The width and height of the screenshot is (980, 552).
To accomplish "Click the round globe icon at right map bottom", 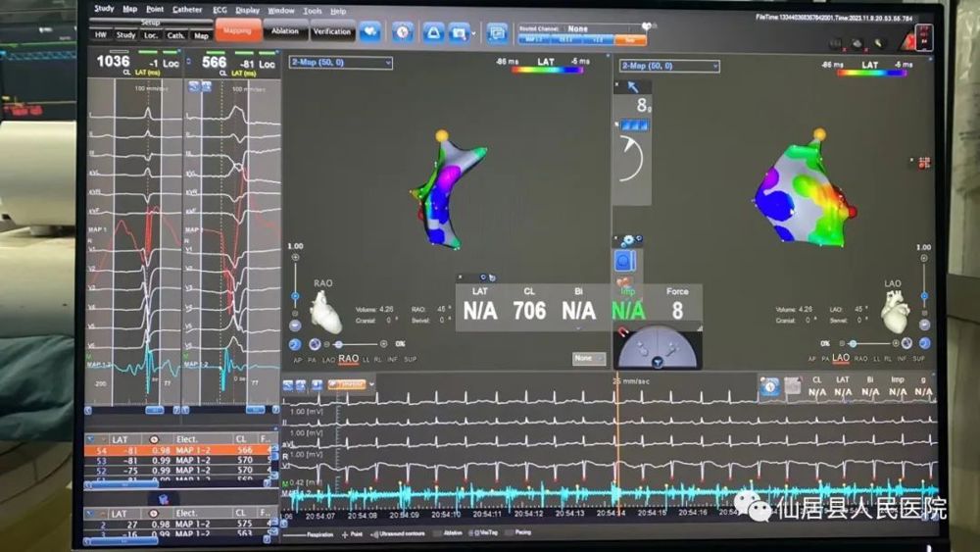I will coord(906,343).
